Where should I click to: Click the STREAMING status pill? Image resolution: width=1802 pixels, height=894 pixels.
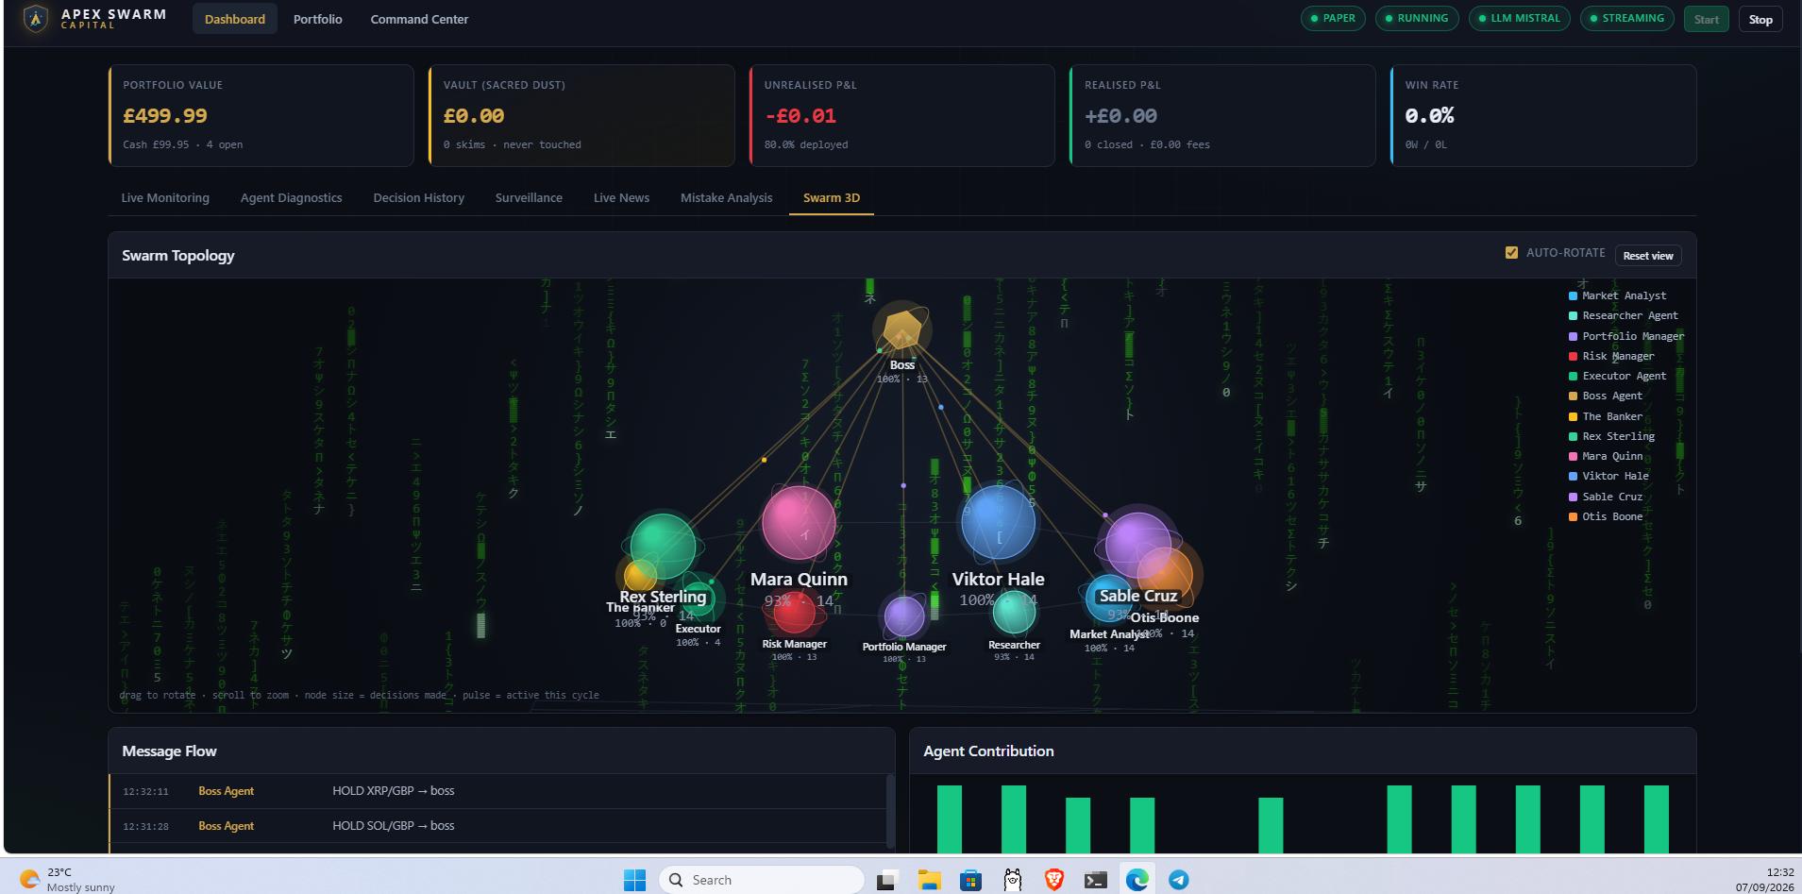1627,19
